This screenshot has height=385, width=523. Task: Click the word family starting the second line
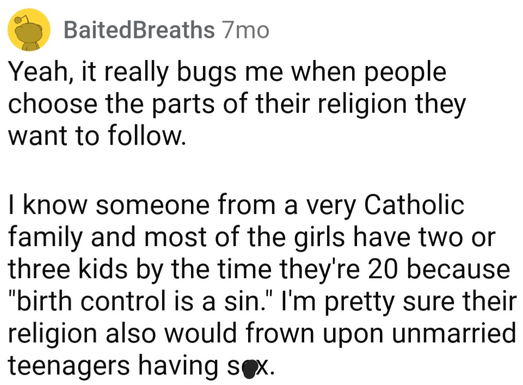45,238
